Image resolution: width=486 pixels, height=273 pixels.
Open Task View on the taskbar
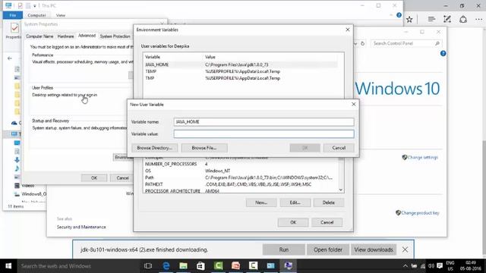pos(148,266)
